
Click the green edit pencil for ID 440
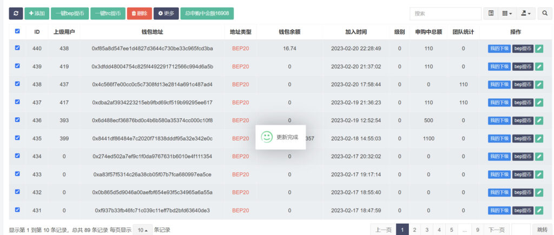539,49
